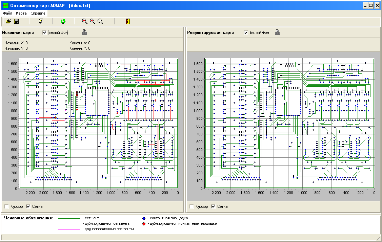382x242 pixels.
Task: Click the Save floppy disk icon
Action: (16, 21)
